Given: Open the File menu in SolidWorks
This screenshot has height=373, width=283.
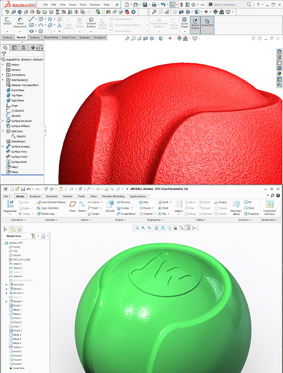Looking at the screenshot, I should pos(45,5).
